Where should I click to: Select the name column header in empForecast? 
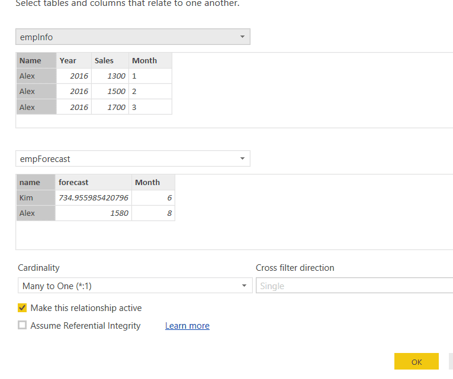36,182
